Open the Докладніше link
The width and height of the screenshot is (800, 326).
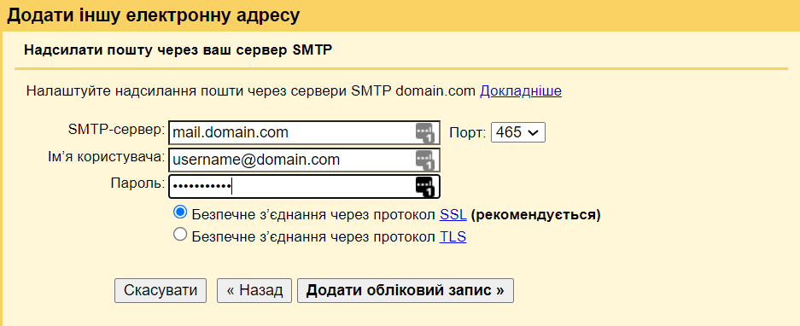pos(521,91)
